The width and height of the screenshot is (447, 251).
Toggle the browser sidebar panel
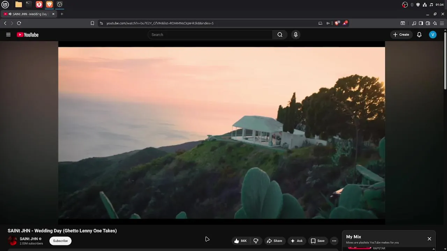421,23
